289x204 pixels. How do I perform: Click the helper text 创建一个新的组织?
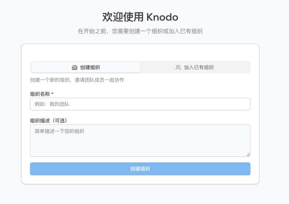coord(50,80)
